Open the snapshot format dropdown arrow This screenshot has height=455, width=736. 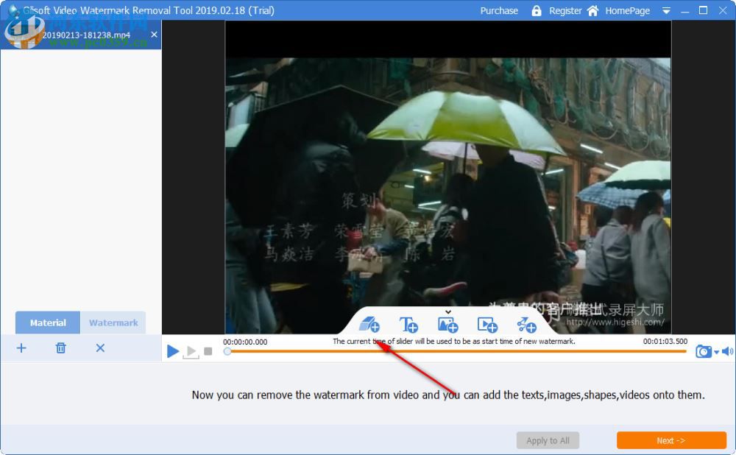(716, 351)
